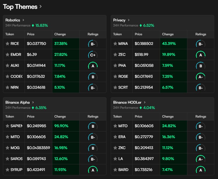This screenshot has height=179, width=218.
Task: Sort Robotics table by Price header
Action: (31, 34)
